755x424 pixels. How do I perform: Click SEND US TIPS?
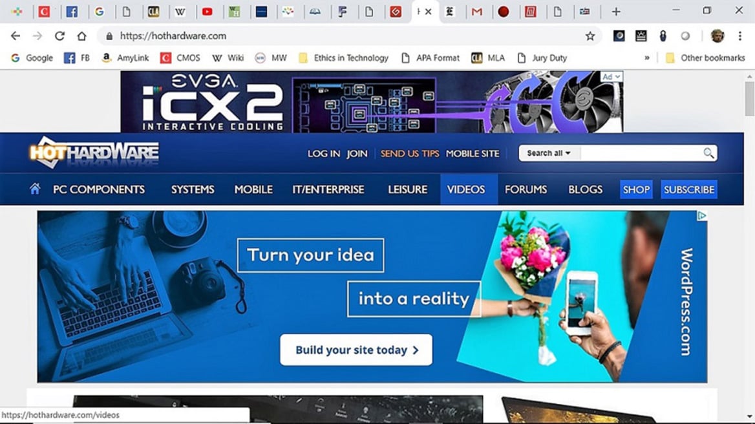click(410, 154)
